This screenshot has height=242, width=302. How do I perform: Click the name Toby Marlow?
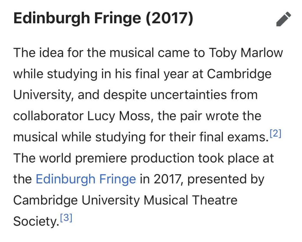coord(246,53)
